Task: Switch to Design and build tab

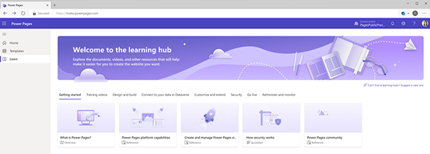Action: tap(125, 95)
